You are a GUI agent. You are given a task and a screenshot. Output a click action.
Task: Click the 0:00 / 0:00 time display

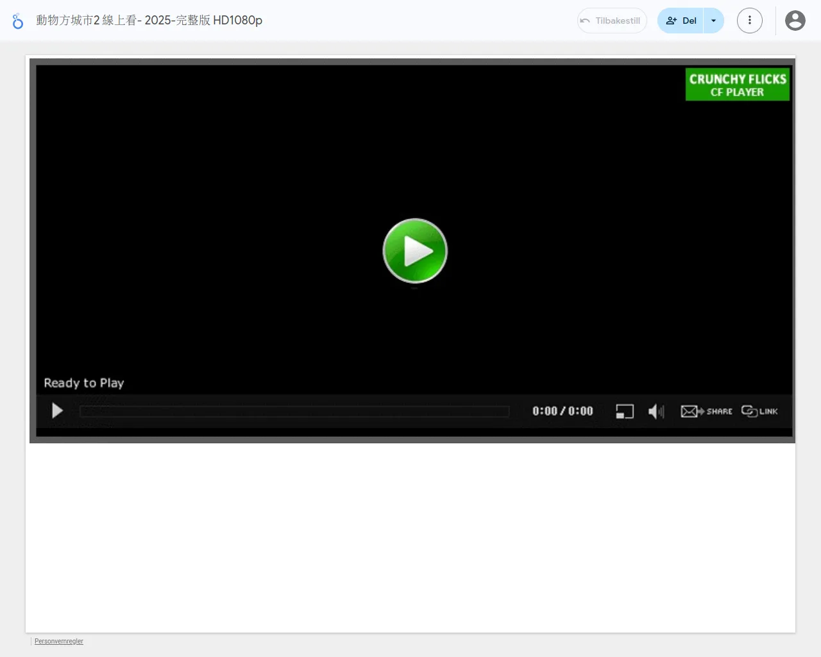tap(563, 411)
